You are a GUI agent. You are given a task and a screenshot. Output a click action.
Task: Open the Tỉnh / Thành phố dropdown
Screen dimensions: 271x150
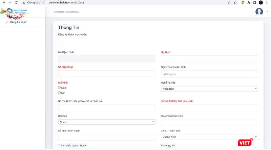[209, 137]
